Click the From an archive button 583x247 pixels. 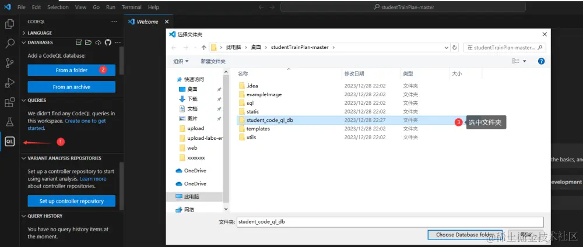tap(71, 87)
